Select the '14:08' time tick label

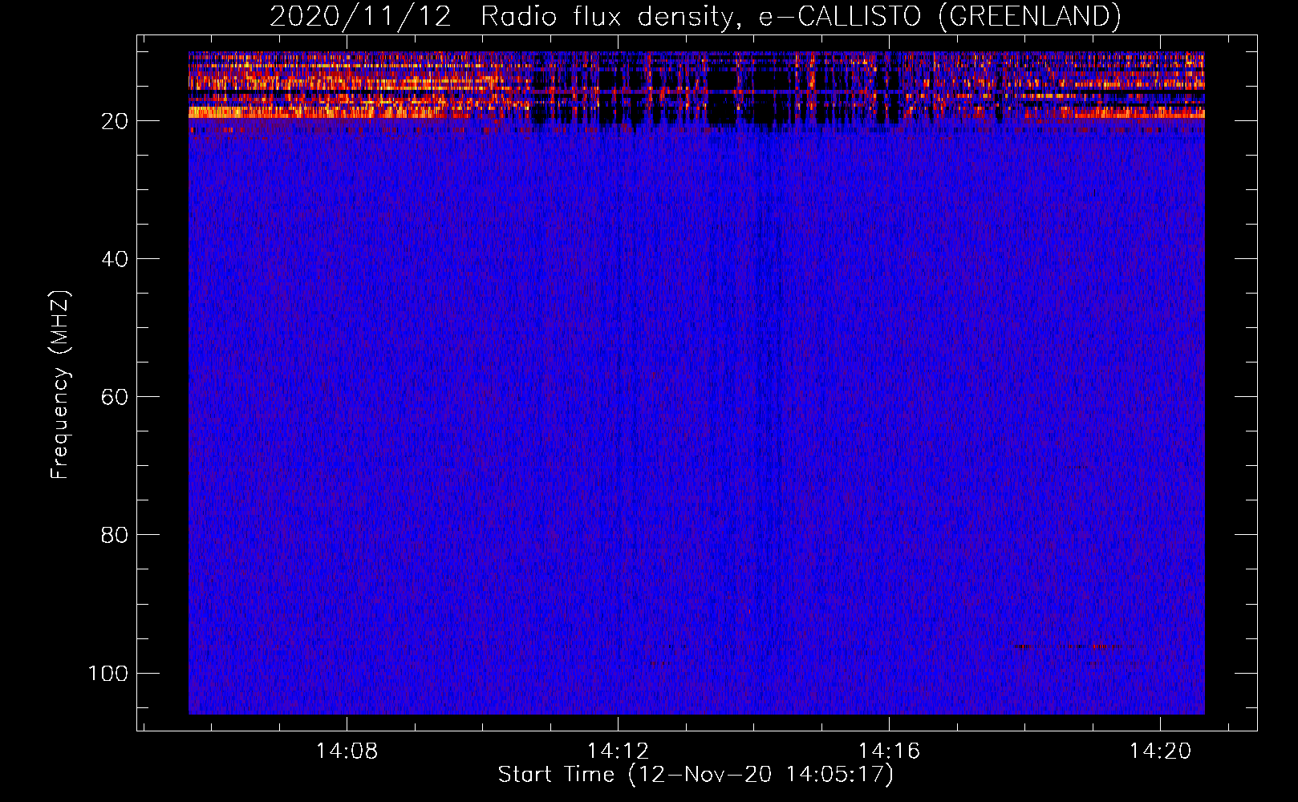pyautogui.click(x=347, y=751)
